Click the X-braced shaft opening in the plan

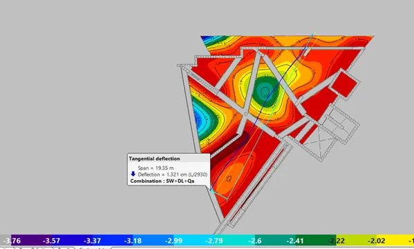[x=320, y=141]
